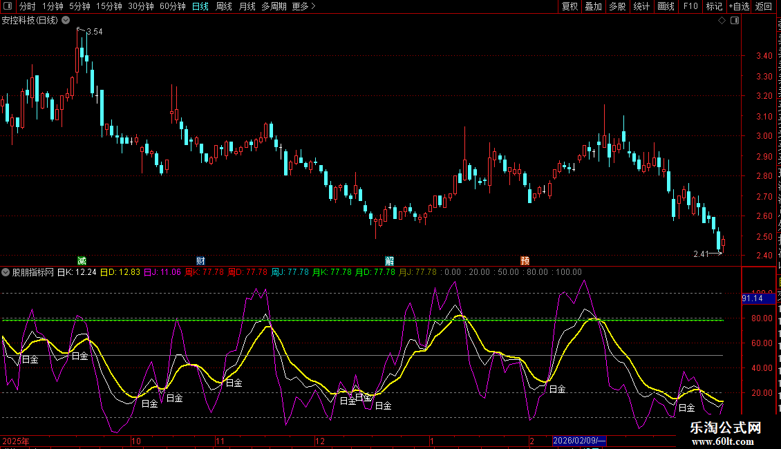
Task: Expand the 股朋指标网 indicator dropdown
Action: [6, 272]
